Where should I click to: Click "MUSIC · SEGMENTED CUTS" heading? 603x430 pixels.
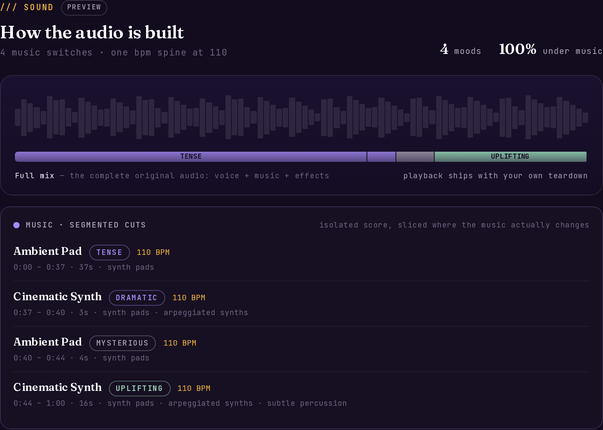[86, 225]
